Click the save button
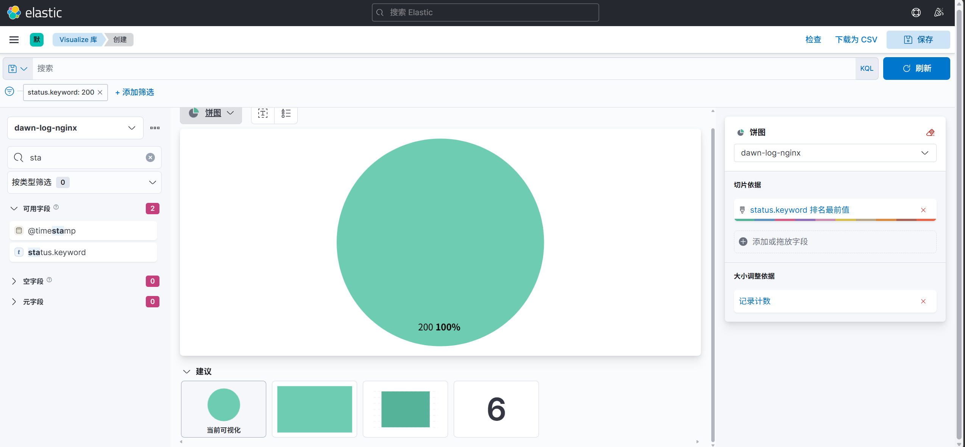 (x=918, y=40)
